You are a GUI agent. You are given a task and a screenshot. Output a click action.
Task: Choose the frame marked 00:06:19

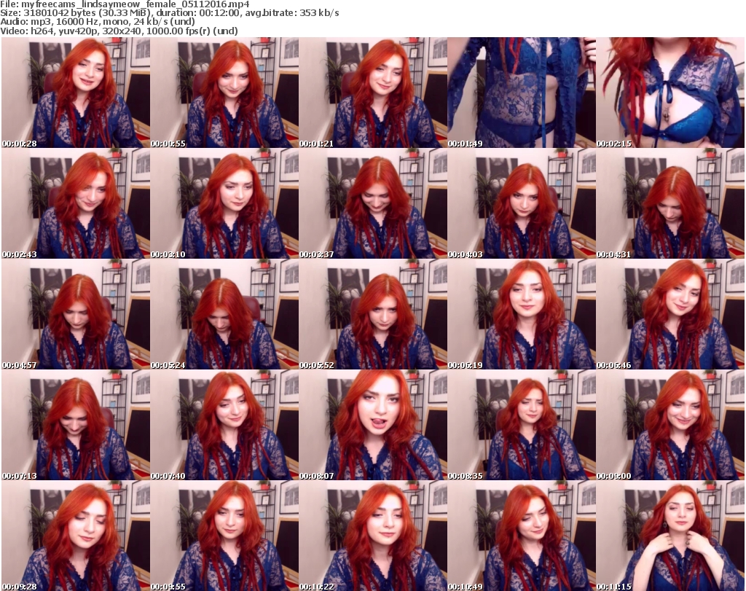pyautogui.click(x=522, y=315)
